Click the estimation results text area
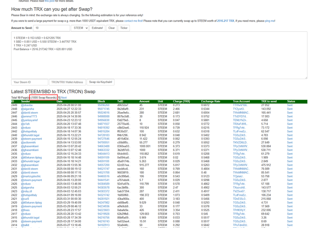 coord(159,55)
